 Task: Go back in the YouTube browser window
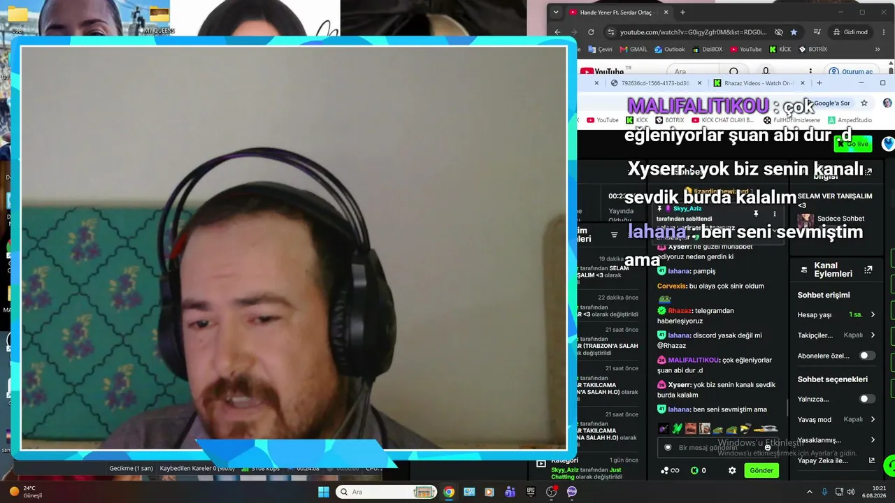[557, 32]
